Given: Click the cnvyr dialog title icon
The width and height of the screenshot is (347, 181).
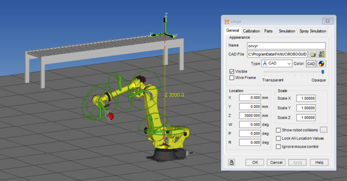Looking at the screenshot, I should 227,22.
